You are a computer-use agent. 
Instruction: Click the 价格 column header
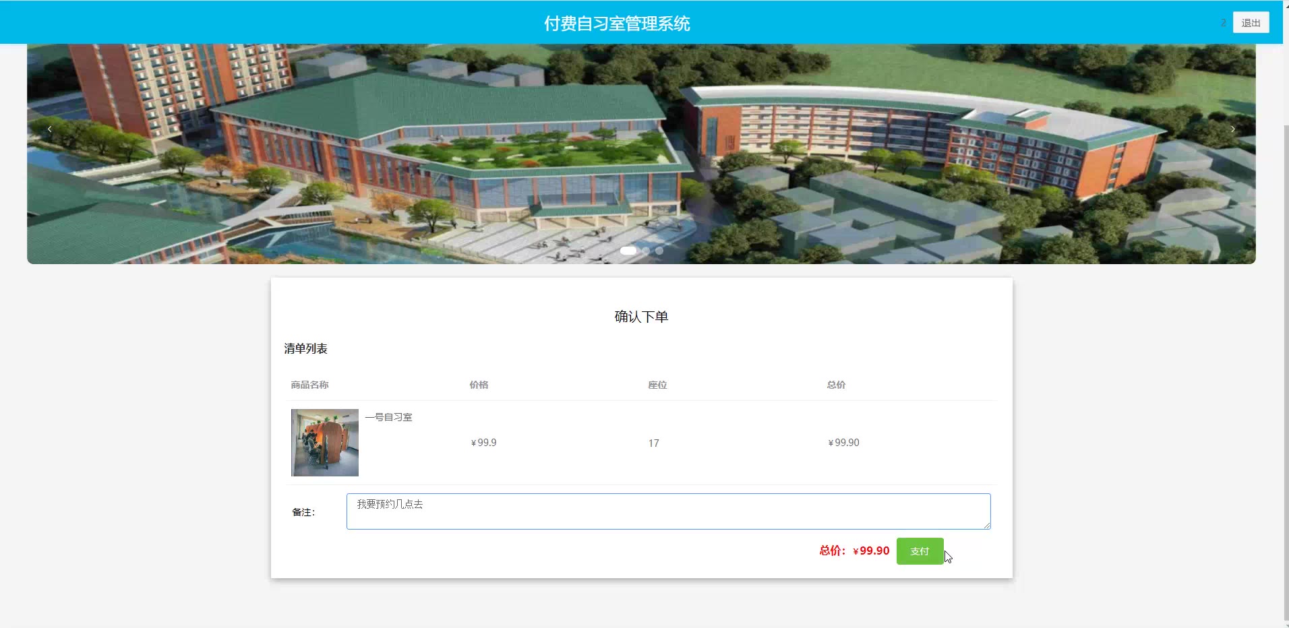point(479,385)
